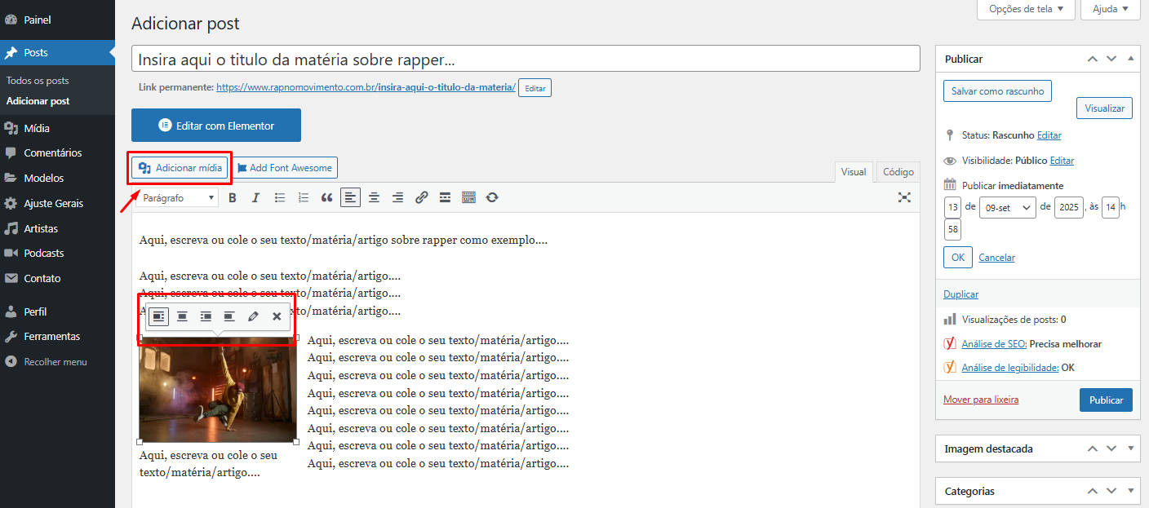
Task: Focus the post title input field
Action: tap(526, 60)
